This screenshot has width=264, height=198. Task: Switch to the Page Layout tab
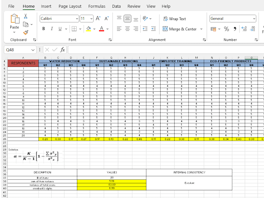[x=70, y=6]
